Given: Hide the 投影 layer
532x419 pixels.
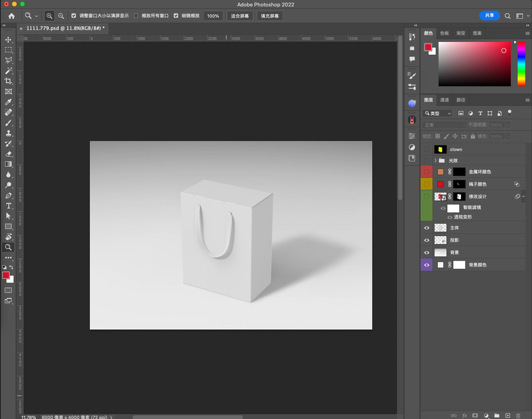Looking at the screenshot, I should (426, 240).
